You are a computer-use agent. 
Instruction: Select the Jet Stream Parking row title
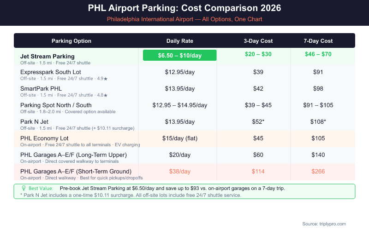[x=48, y=56]
